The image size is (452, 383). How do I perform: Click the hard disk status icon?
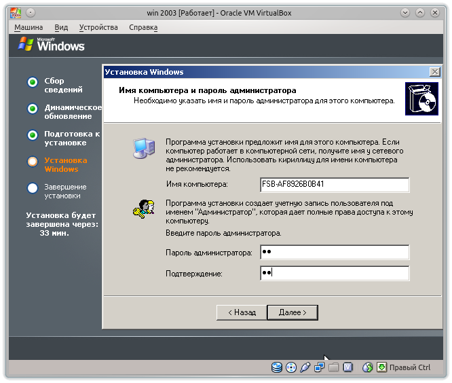click(x=277, y=367)
